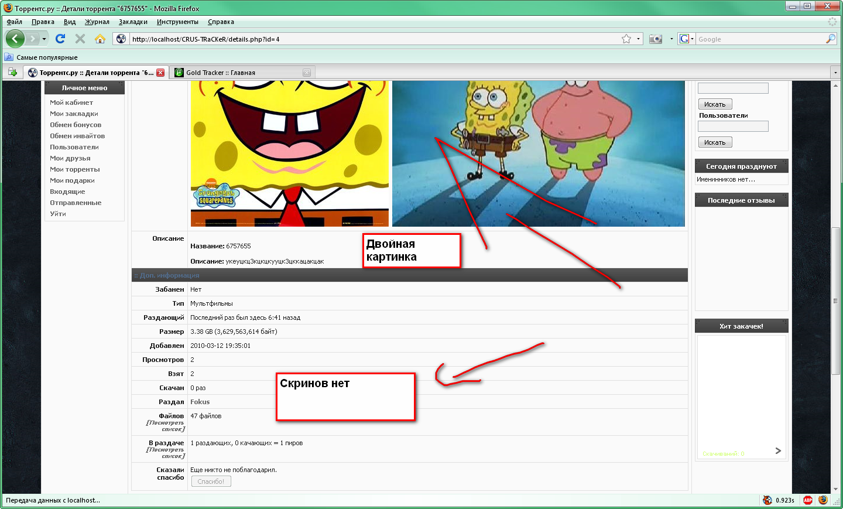
Task: Close the Торрентс.ру details tab
Action: [160, 73]
